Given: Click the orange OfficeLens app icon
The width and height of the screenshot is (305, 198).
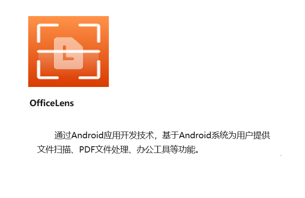Looking at the screenshot, I should (x=69, y=51).
